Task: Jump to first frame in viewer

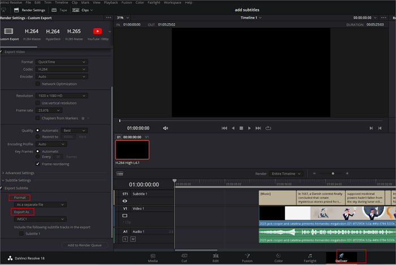Action: (224, 128)
